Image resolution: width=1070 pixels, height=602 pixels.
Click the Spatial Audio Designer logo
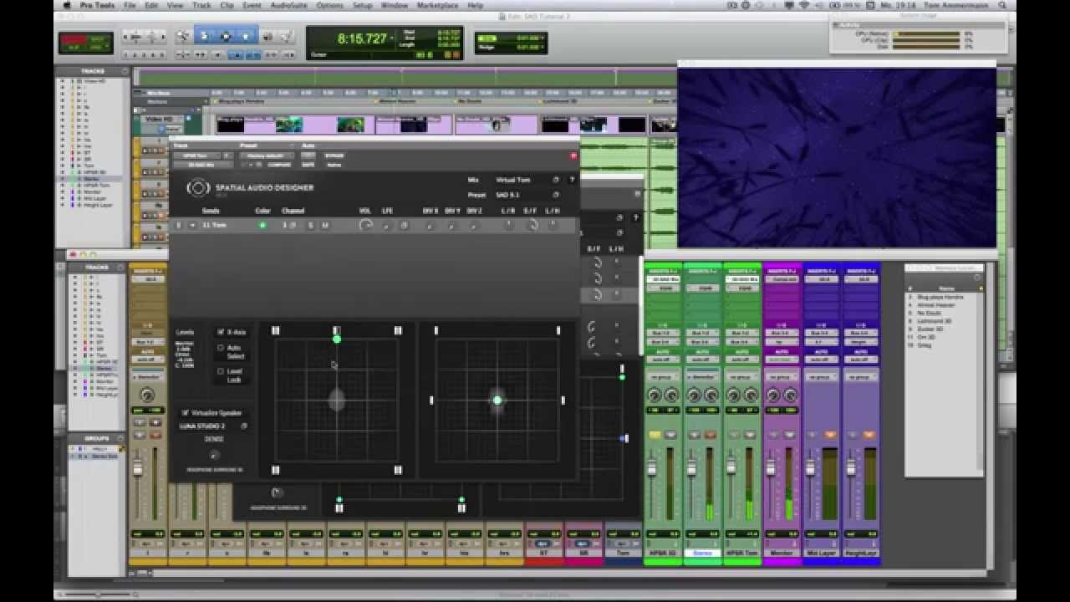(198, 187)
